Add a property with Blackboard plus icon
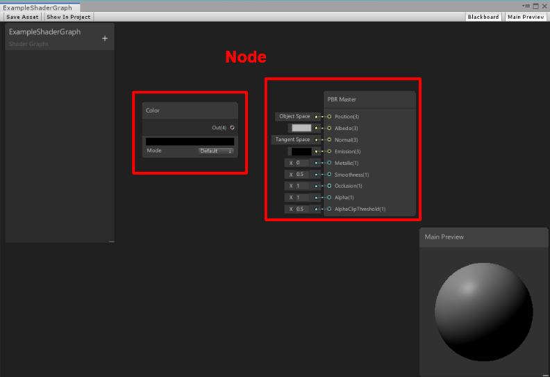 105,38
